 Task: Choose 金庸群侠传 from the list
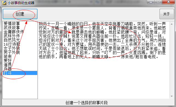tap(20, 32)
